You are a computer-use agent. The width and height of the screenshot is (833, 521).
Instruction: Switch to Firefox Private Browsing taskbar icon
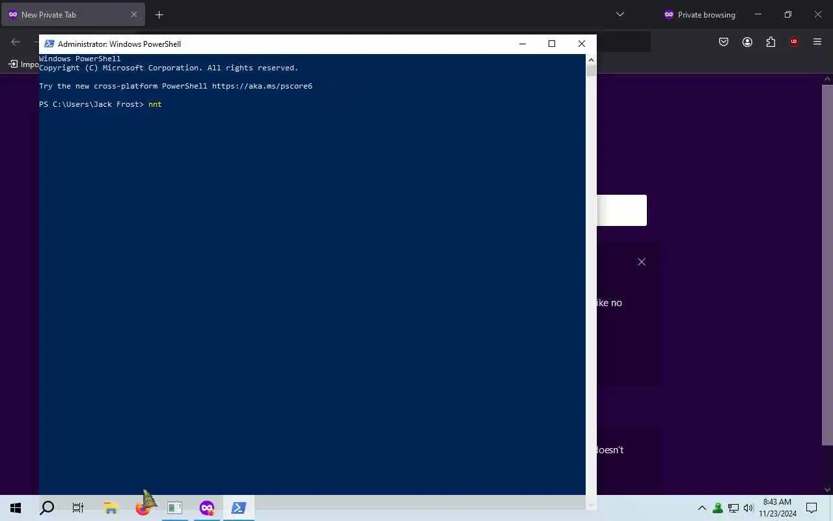[207, 508]
